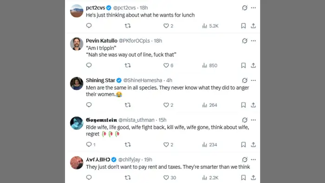Open Grok icon on pc12cvs tweet
This screenshot has width=325, height=183.
point(245,8)
